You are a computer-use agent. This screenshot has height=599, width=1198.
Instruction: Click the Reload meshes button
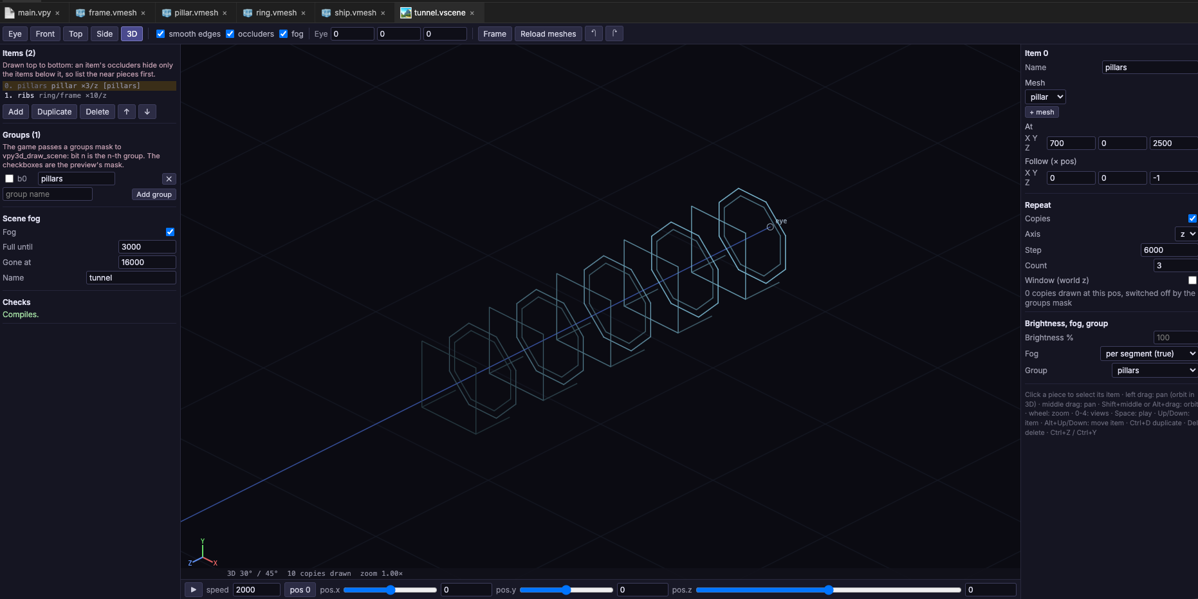[548, 34]
